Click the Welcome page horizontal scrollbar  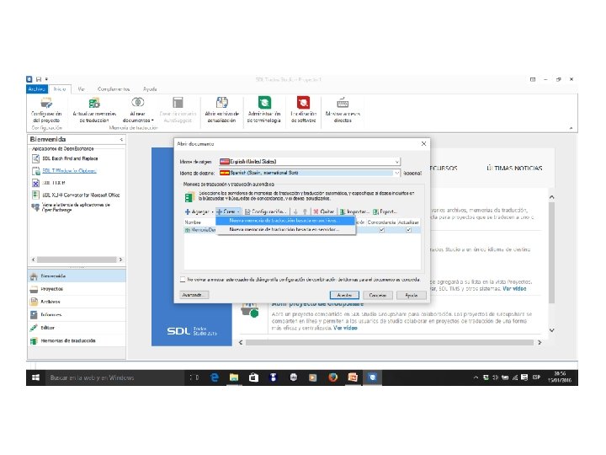click(390, 343)
